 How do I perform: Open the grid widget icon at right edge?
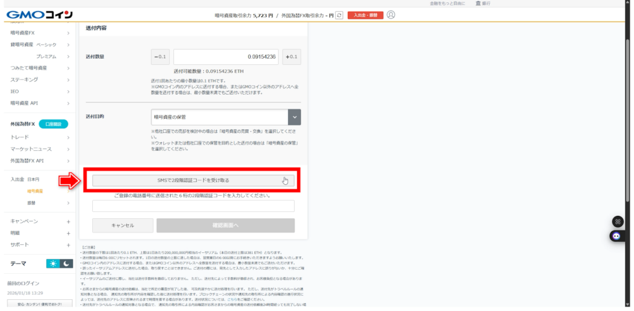[x=617, y=221]
